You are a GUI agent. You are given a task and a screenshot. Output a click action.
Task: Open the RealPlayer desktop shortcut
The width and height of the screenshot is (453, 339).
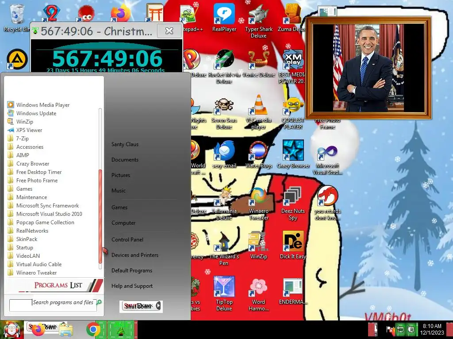224,18
